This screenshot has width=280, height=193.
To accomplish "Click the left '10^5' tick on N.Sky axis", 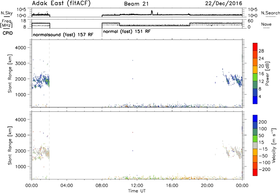I will pyautogui.click(x=21, y=10).
